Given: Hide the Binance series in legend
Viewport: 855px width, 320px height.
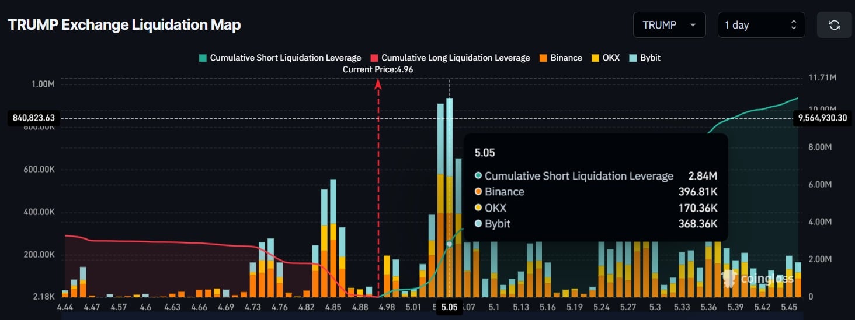Looking at the screenshot, I should click(x=566, y=58).
